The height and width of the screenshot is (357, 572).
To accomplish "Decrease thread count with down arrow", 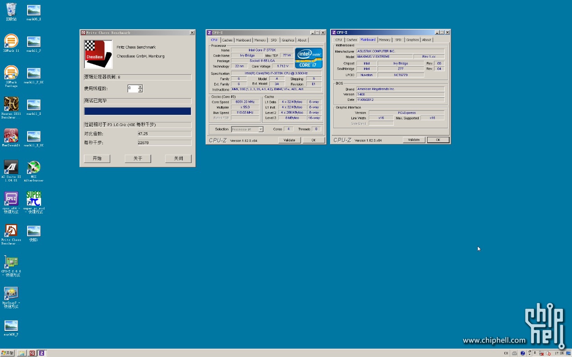I will click(x=140, y=90).
